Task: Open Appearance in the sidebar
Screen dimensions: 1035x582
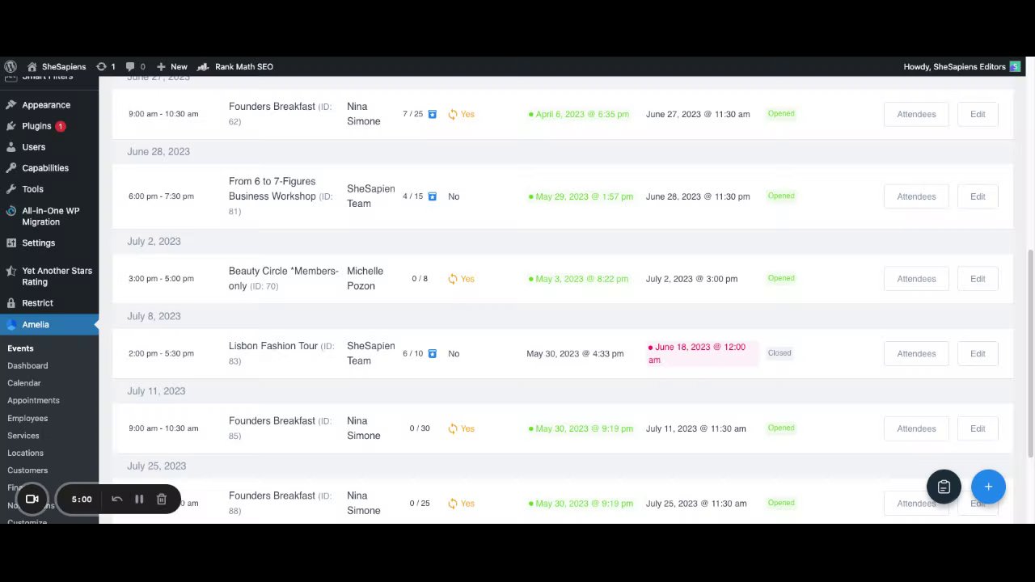Action: pos(46,105)
